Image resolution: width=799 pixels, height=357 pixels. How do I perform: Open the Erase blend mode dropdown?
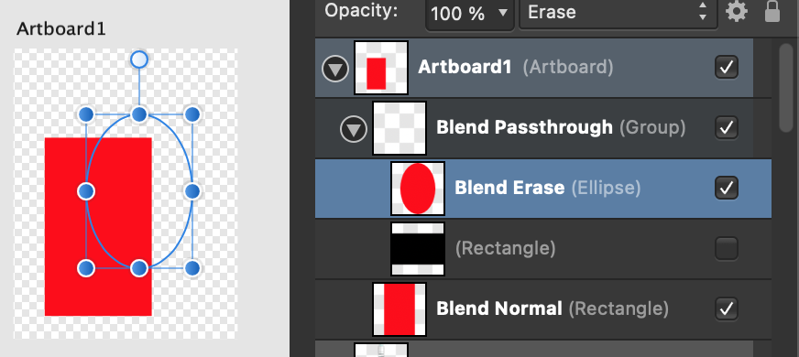(618, 13)
